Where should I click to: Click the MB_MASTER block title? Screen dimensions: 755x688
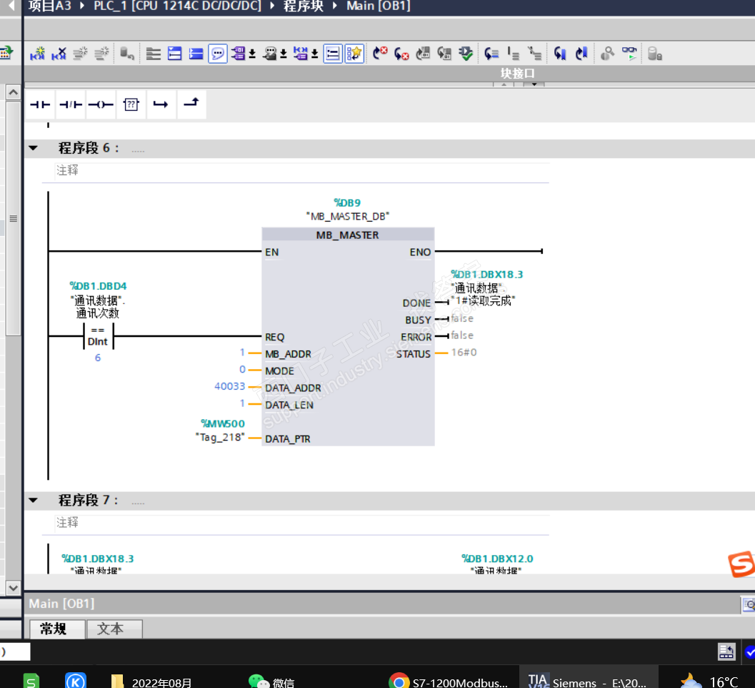[348, 235]
